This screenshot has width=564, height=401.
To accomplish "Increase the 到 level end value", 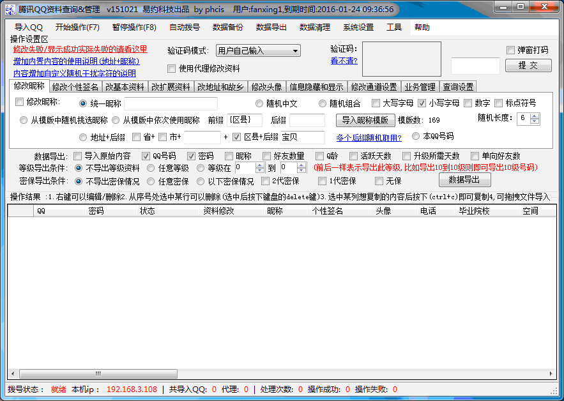I will click(301, 165).
